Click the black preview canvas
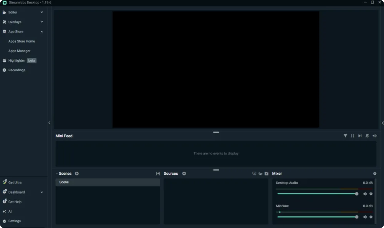The width and height of the screenshot is (384, 228). click(x=216, y=69)
